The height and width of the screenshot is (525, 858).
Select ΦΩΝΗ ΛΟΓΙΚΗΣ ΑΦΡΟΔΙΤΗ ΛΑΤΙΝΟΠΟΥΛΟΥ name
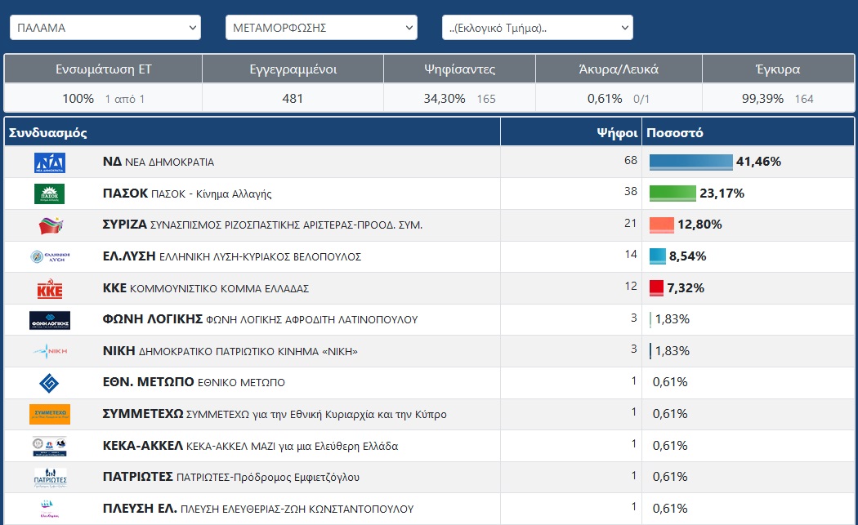click(311, 319)
